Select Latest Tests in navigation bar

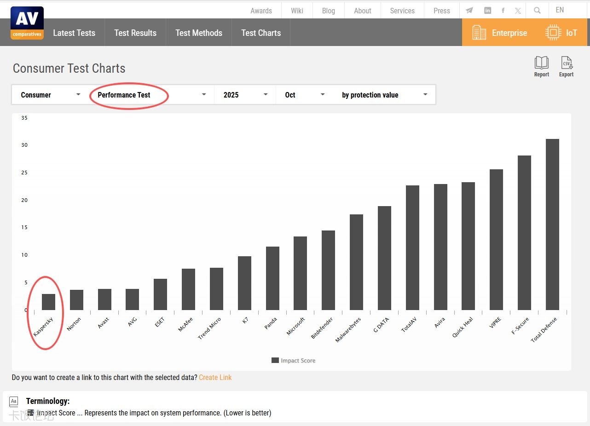tap(74, 33)
